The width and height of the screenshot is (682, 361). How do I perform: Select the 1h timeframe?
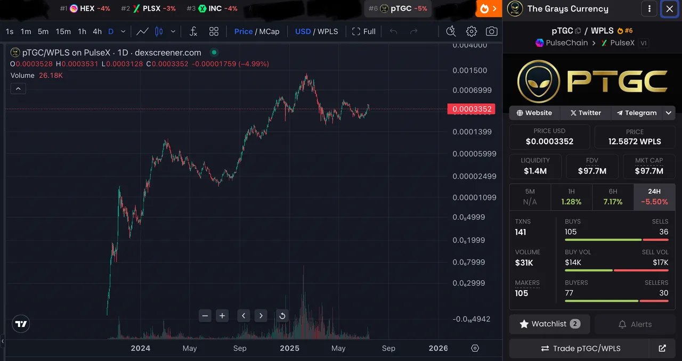click(x=82, y=31)
